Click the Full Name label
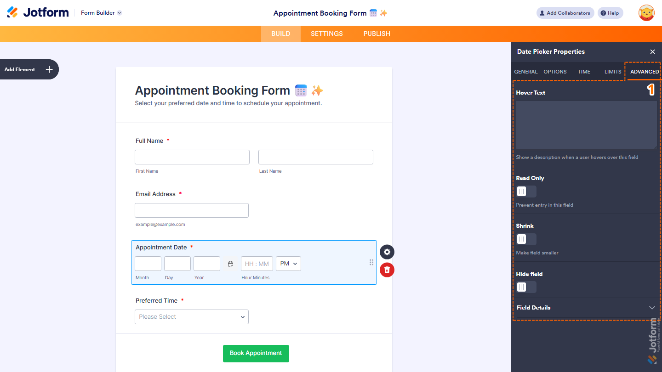Viewport: 662px width, 372px height. 149,141
